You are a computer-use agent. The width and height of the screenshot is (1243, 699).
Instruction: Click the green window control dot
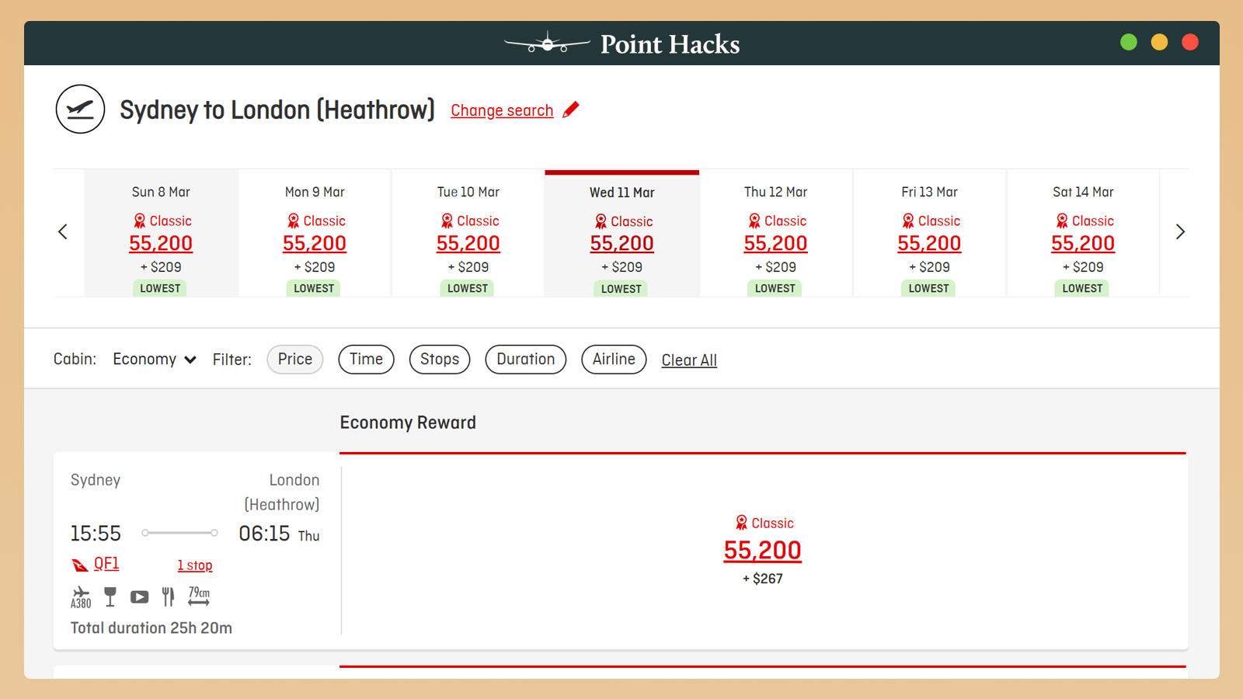[x=1129, y=42]
